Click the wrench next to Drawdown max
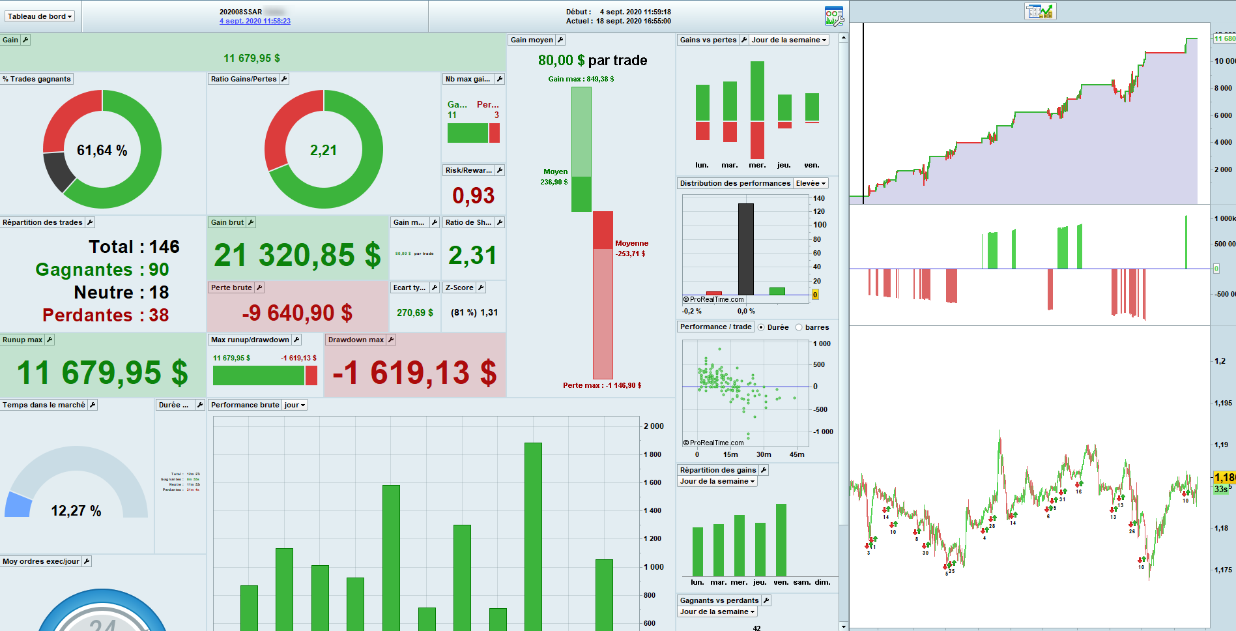 click(391, 340)
